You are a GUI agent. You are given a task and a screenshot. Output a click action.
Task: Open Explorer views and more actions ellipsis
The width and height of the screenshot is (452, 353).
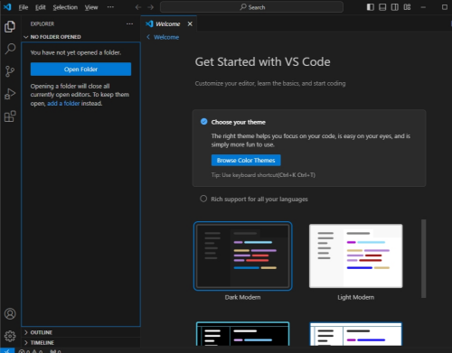129,23
